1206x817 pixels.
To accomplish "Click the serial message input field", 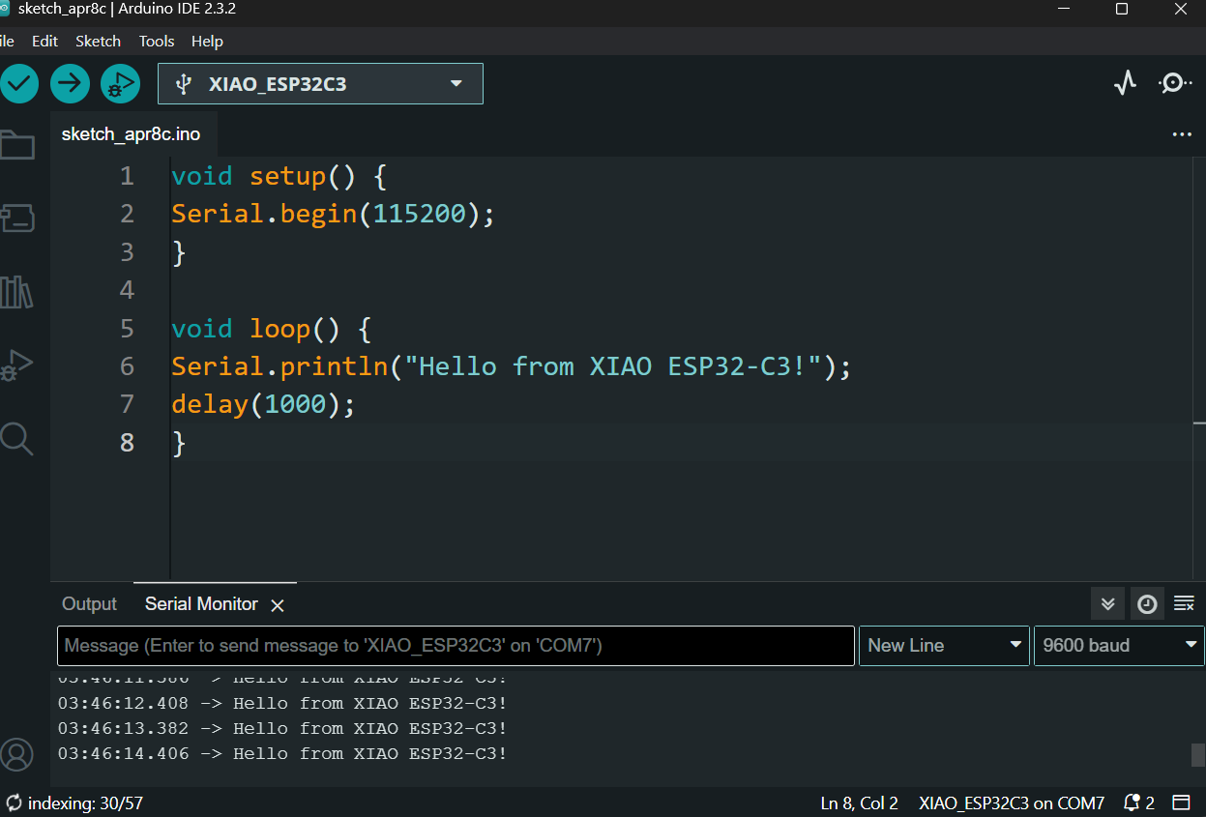I will [x=456, y=646].
